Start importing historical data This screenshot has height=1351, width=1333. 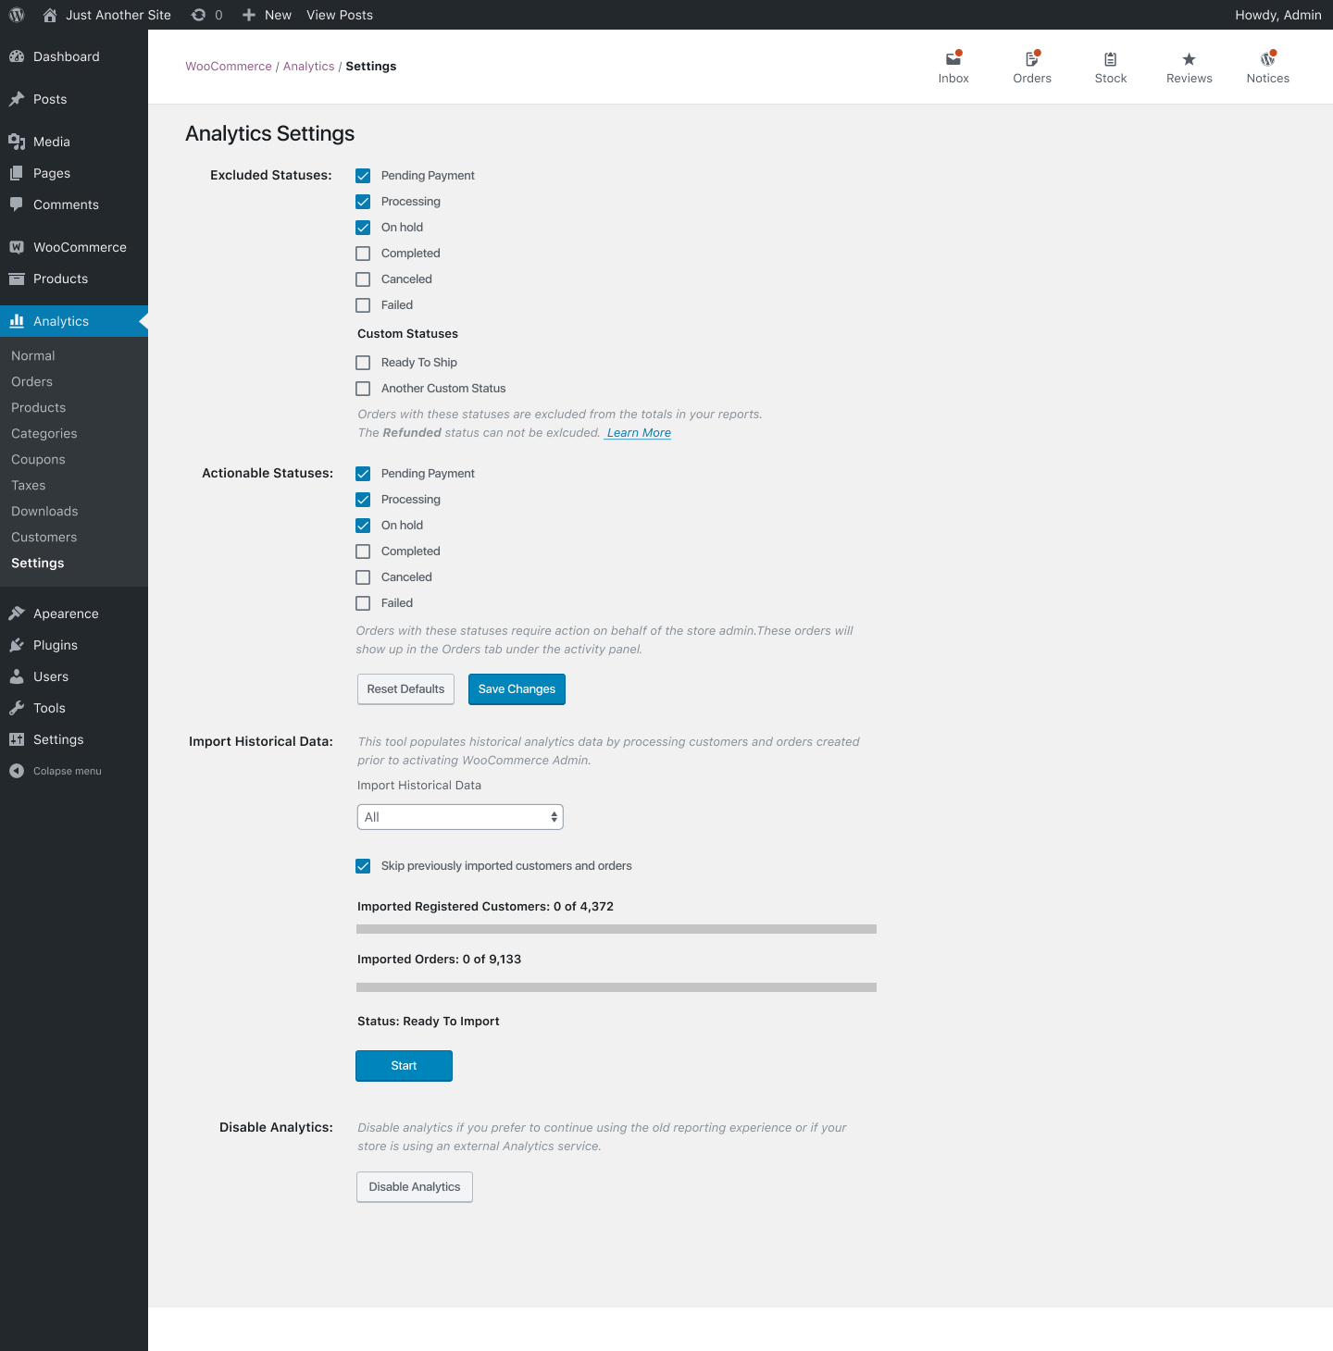click(404, 1065)
